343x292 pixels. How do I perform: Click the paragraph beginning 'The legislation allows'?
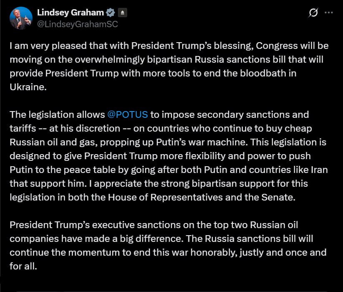(x=167, y=156)
